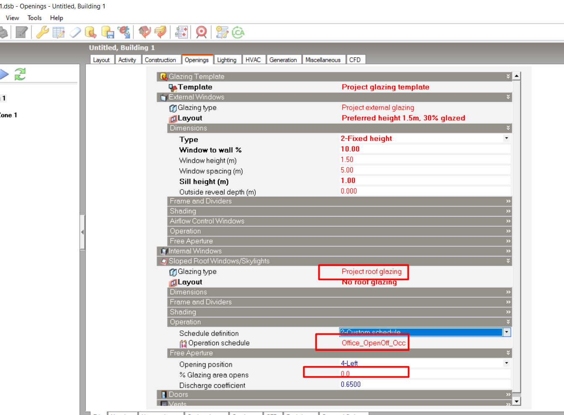
Task: Click the green refresh arrows icon
Action: (x=20, y=74)
